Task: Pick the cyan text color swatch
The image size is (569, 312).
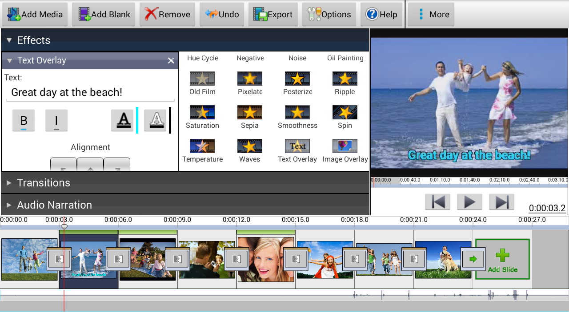Action: 137,120
